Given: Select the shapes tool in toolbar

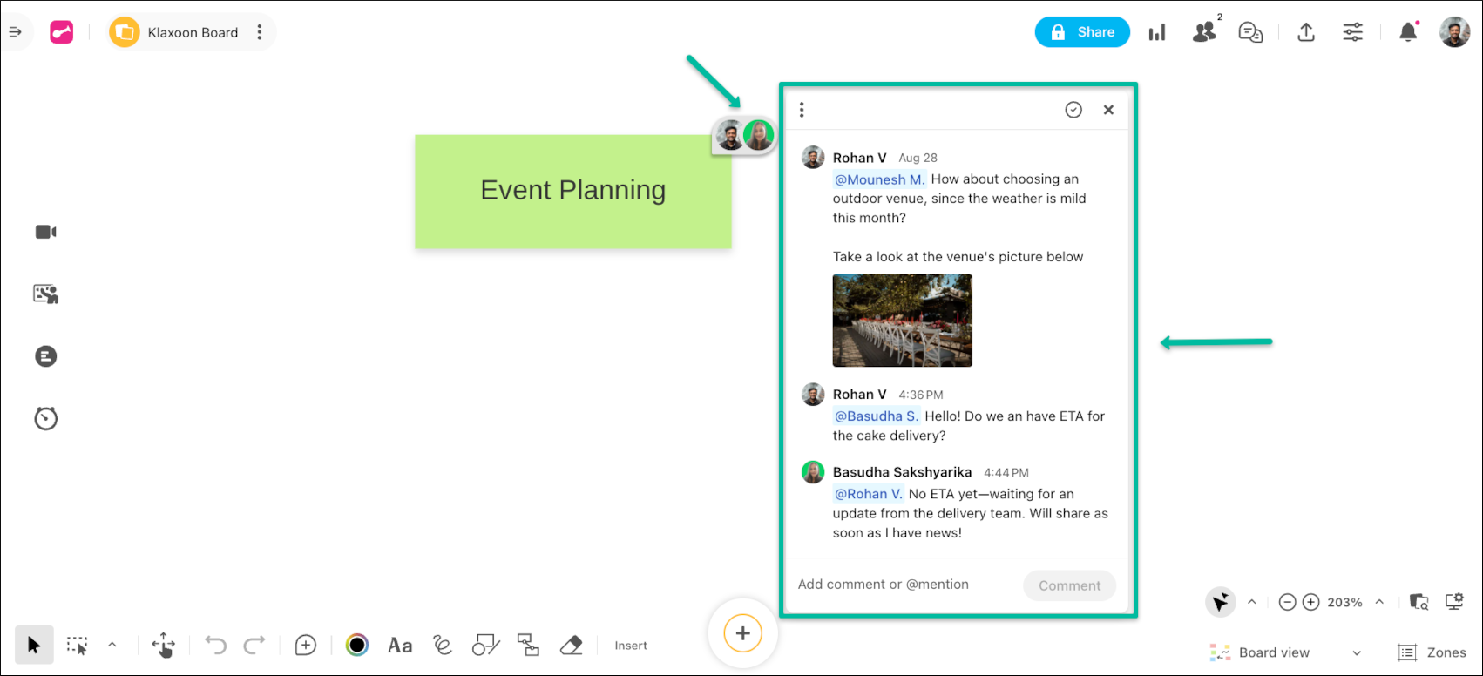Looking at the screenshot, I should tap(485, 646).
